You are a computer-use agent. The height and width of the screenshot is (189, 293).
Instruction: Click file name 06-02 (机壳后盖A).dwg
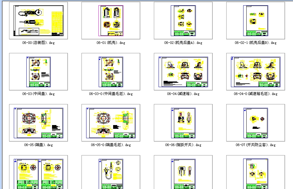tap(183, 43)
